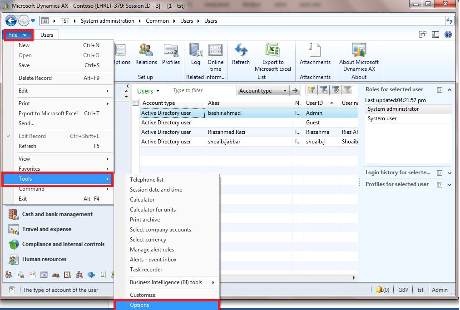Open the Help icon

[448, 34]
